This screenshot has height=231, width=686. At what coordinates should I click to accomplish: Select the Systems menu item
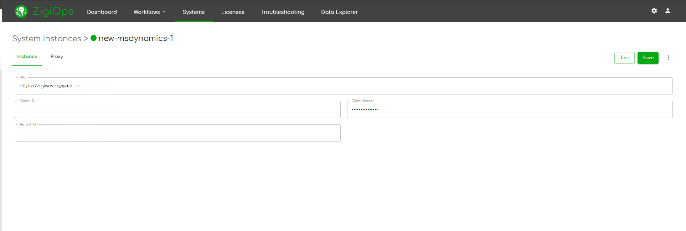194,12
